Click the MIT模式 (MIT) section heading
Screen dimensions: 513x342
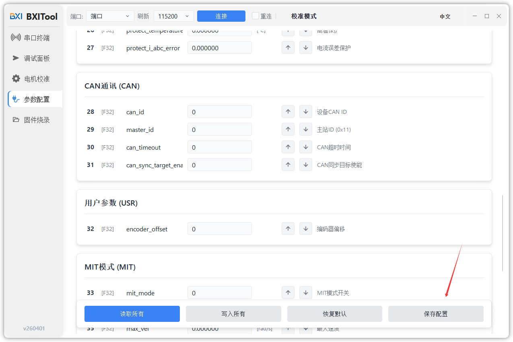(110, 267)
